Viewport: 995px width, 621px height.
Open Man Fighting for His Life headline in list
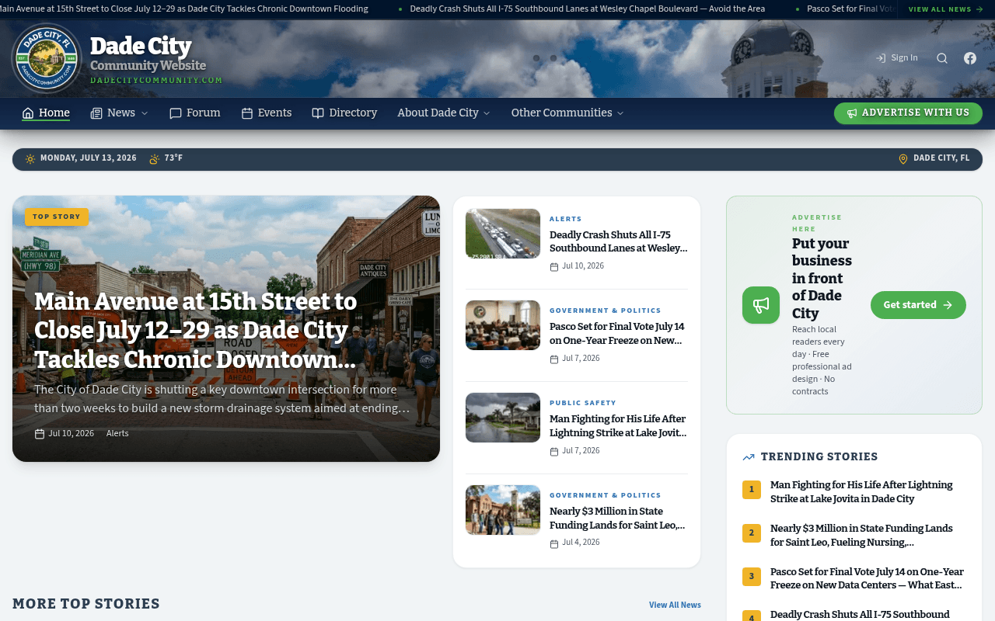pos(618,425)
